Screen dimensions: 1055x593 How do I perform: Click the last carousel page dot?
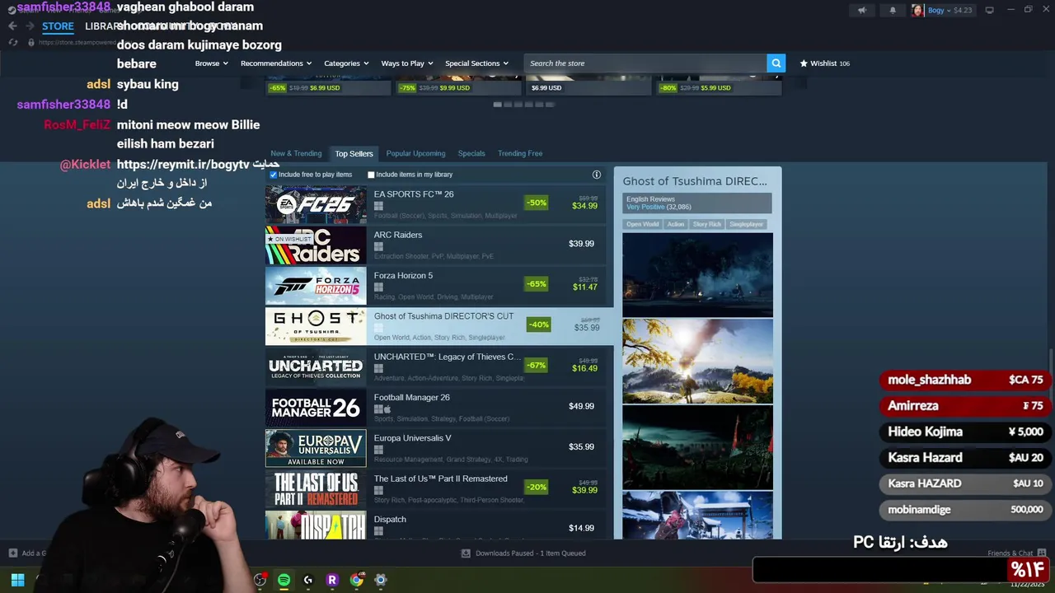coord(550,105)
